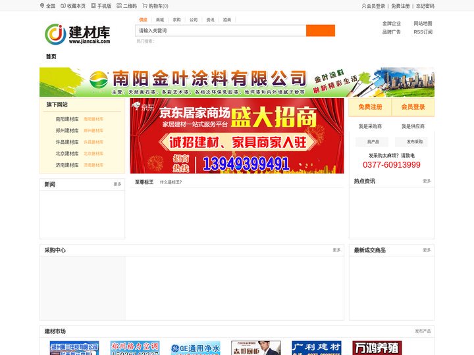The width and height of the screenshot is (474, 355).
Task: Select the 商城 search tab
Action: [x=160, y=20]
